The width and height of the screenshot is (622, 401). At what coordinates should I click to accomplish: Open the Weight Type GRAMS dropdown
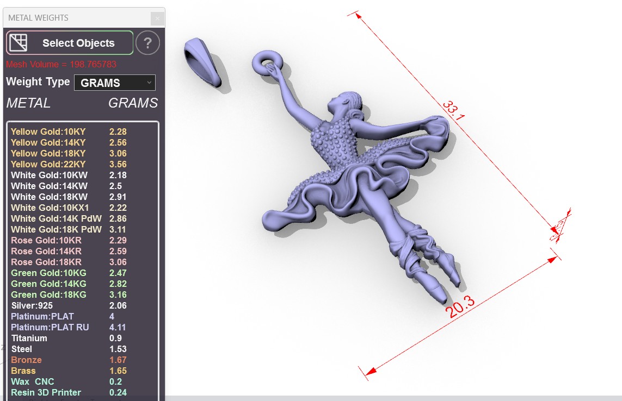click(115, 83)
